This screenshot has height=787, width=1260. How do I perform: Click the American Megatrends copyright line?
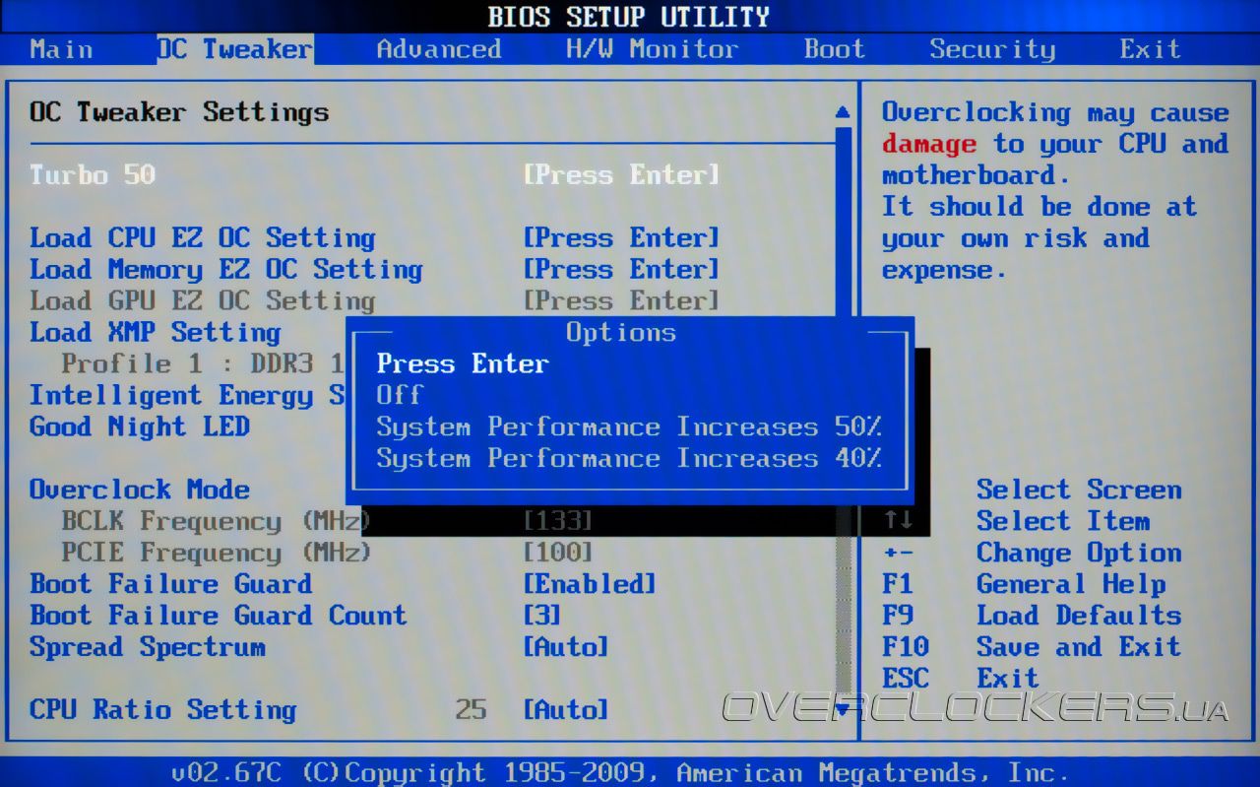click(x=620, y=773)
